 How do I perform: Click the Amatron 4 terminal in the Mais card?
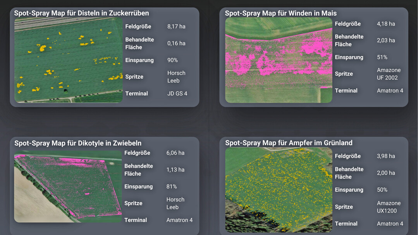(x=390, y=90)
